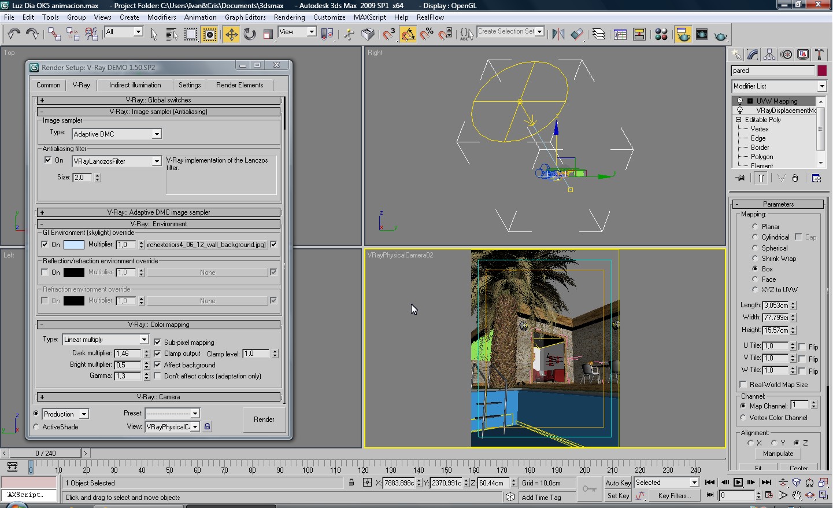
Task: Click the Rectangular Selection Region tool
Action: point(191,35)
